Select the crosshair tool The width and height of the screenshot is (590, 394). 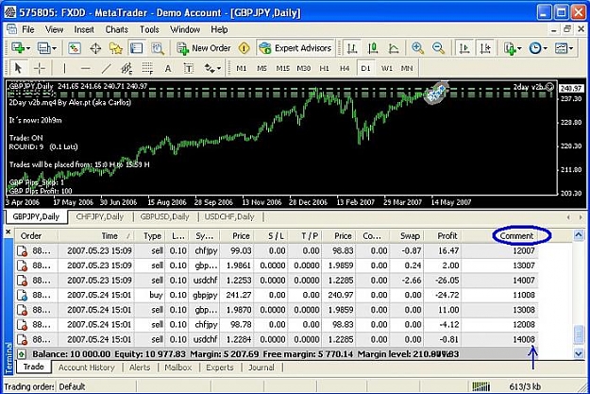pos(39,69)
